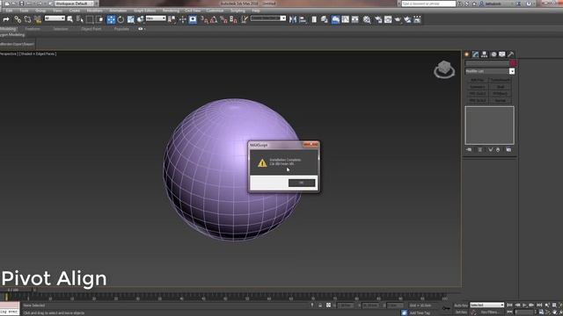Toggle Spinner Snap
Screen dimensions: 563x316
coord(233,19)
